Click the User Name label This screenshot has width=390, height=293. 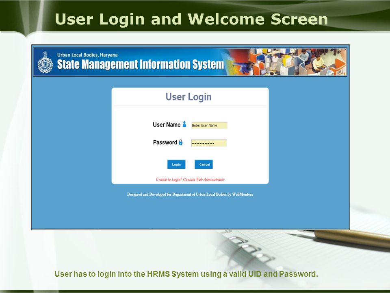tap(167, 125)
